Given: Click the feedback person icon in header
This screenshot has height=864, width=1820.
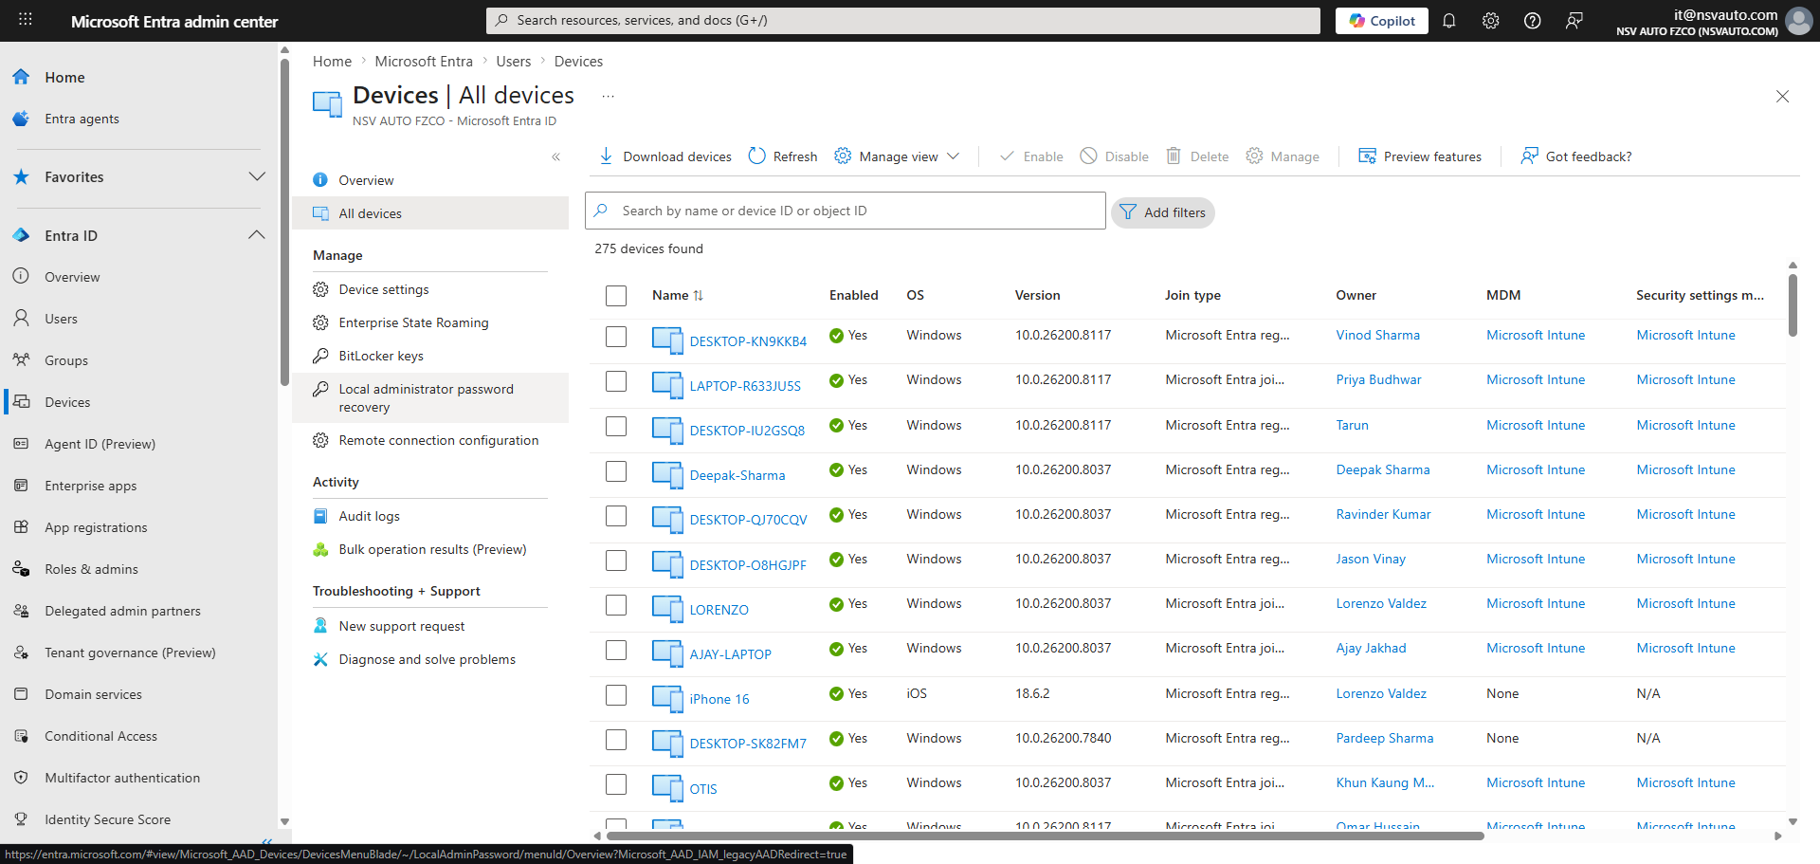Looking at the screenshot, I should [1574, 21].
